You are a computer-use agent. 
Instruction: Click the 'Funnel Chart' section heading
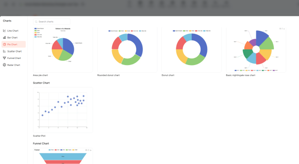41,144
